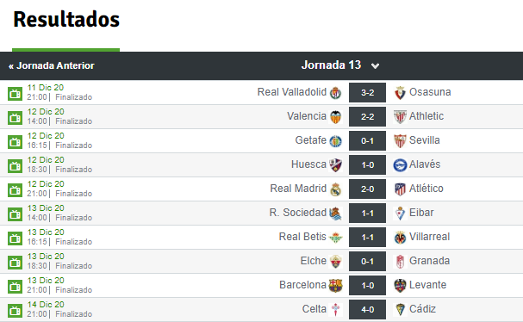Click the R. Sociedad team name
The height and width of the screenshot is (322, 523).
(x=298, y=213)
